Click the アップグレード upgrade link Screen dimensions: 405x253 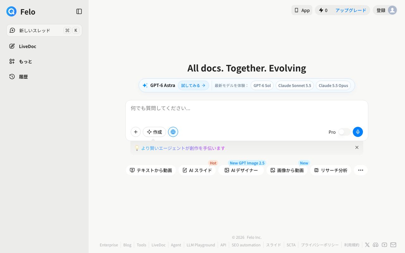351,10
